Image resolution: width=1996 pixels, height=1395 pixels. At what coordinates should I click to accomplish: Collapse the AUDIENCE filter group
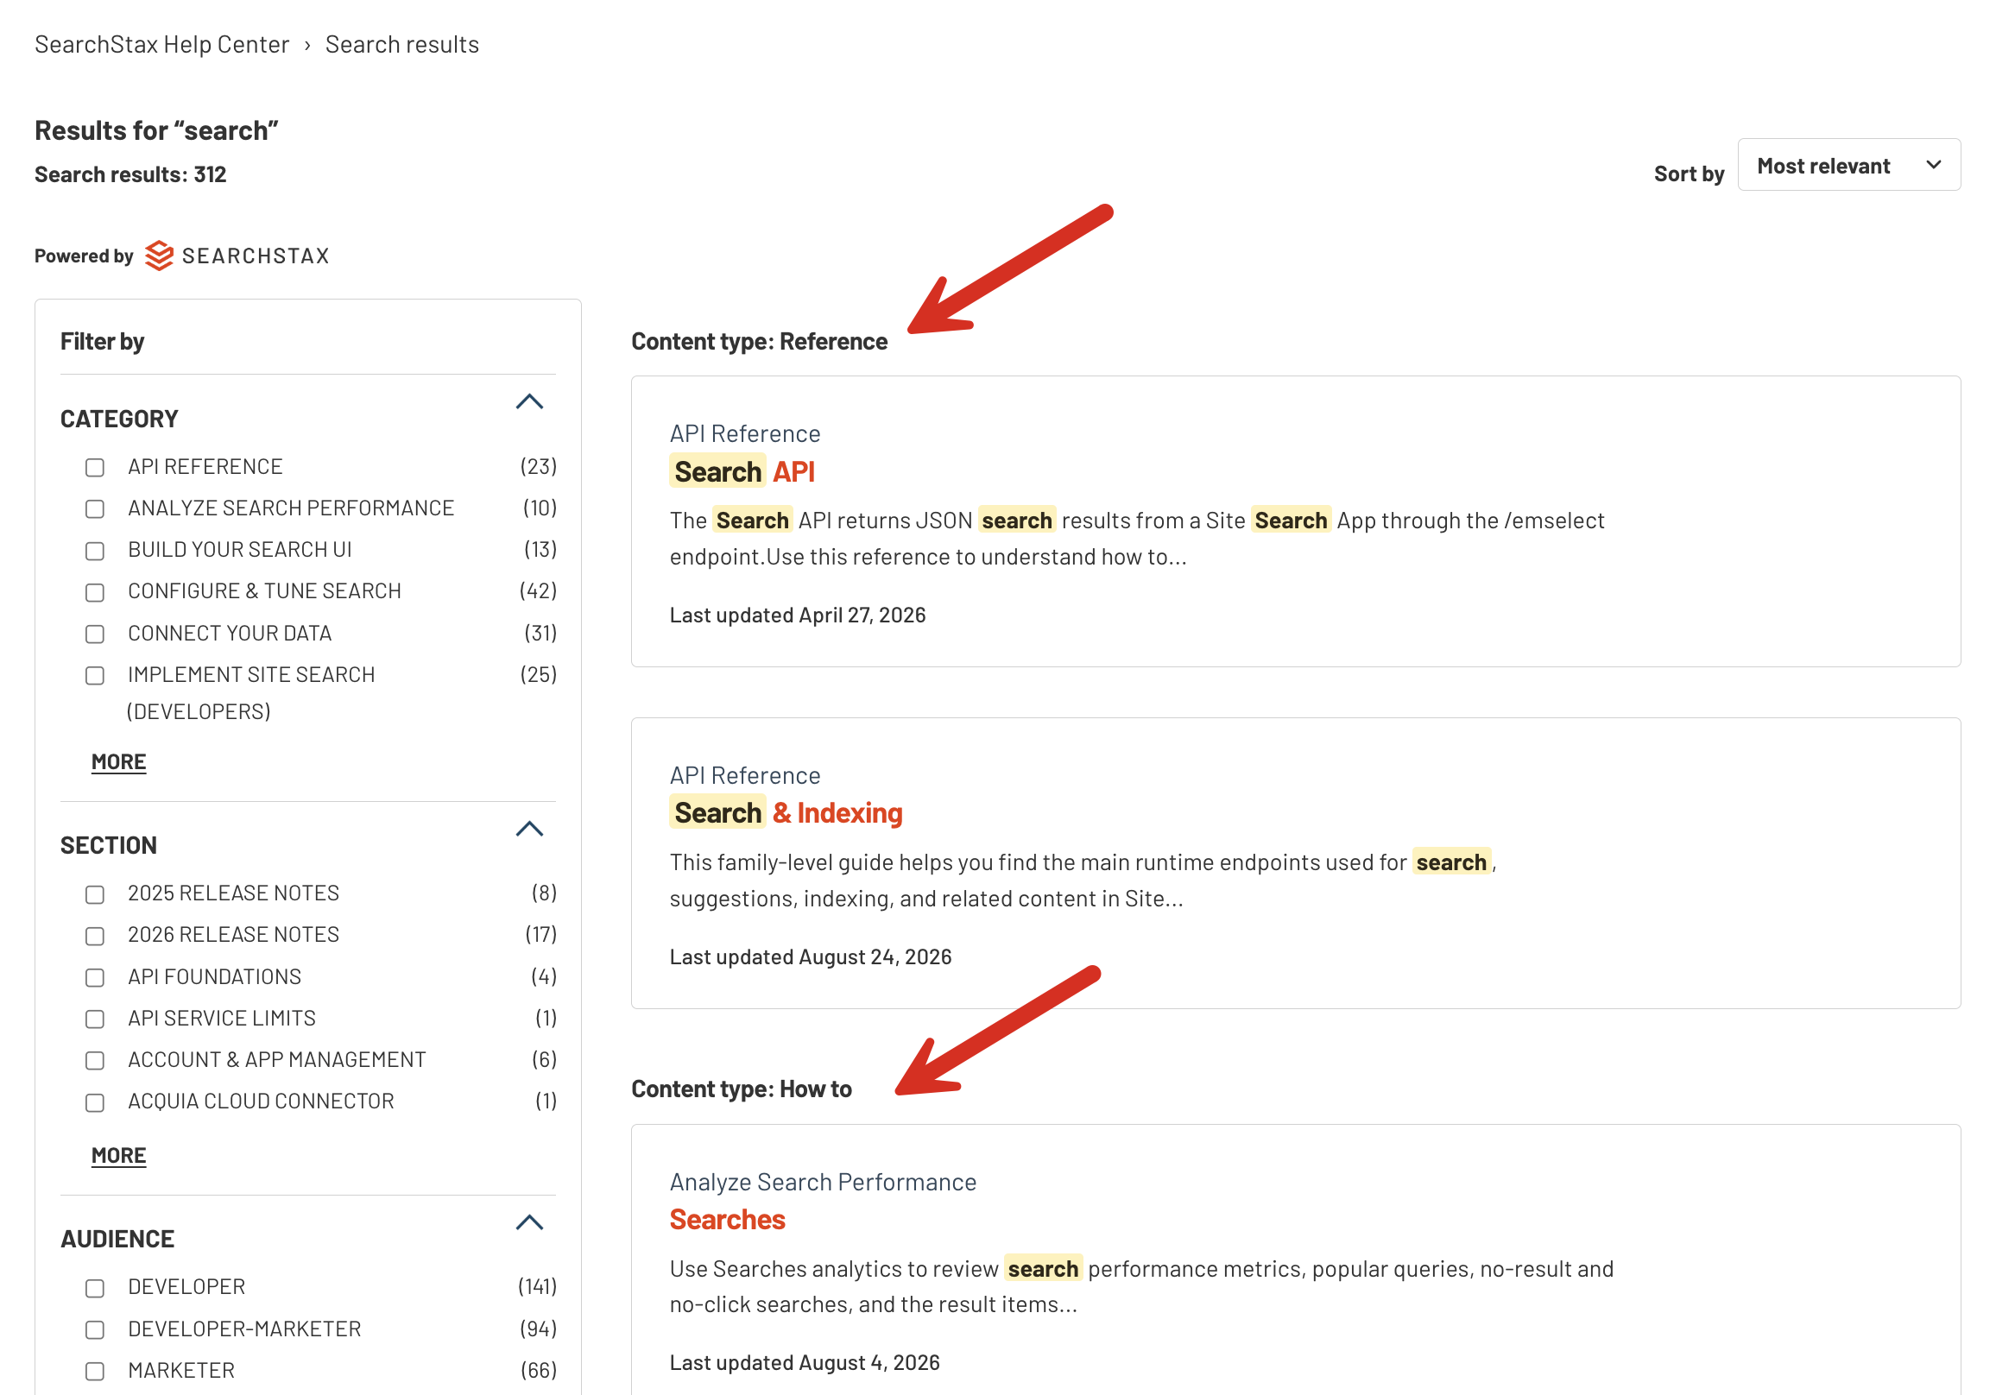click(529, 1222)
